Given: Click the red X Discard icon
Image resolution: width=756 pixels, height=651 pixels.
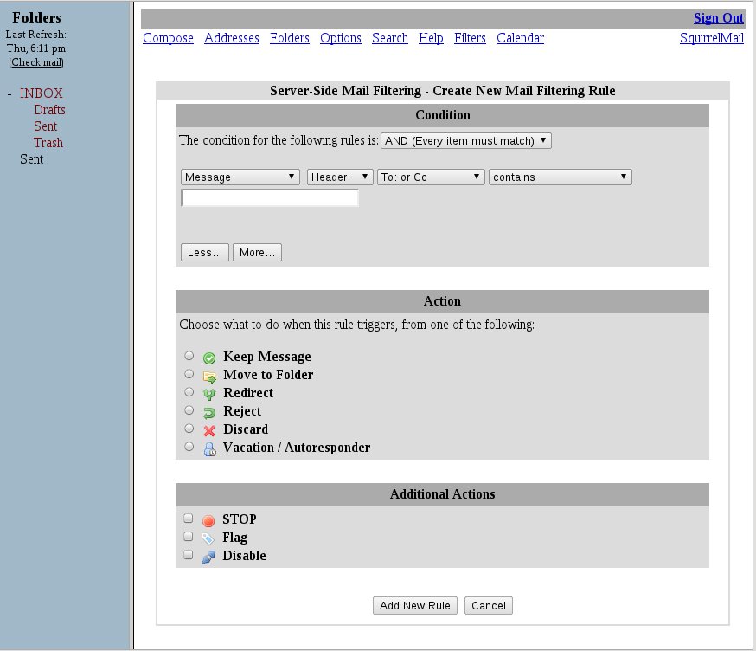Looking at the screenshot, I should point(208,430).
